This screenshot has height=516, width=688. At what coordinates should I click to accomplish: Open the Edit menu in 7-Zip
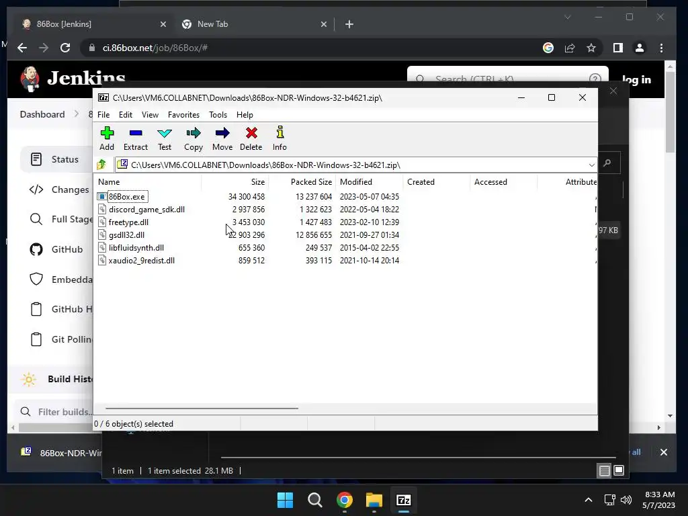126,114
